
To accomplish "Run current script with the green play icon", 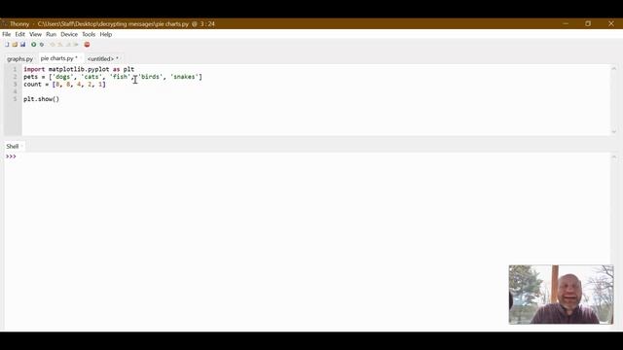I will pyautogui.click(x=34, y=45).
